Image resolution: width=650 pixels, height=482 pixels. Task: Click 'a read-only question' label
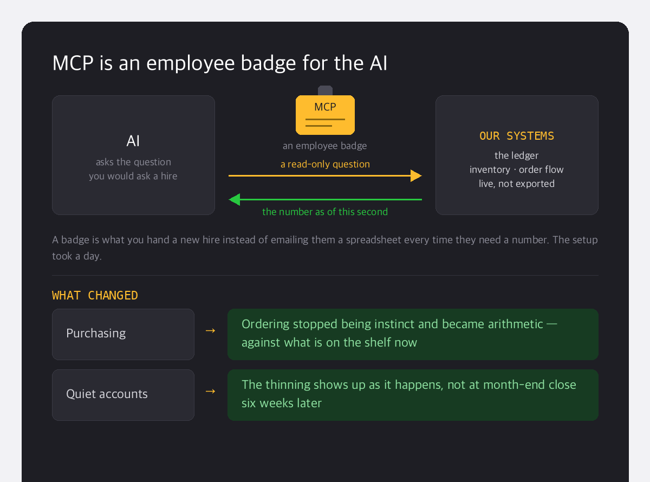tap(325, 164)
